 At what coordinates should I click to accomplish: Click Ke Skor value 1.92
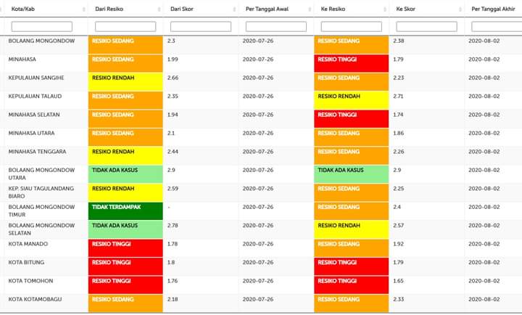[398, 244]
